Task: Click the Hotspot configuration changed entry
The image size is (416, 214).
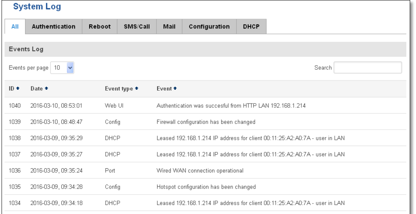Action: pyautogui.click(x=205, y=187)
